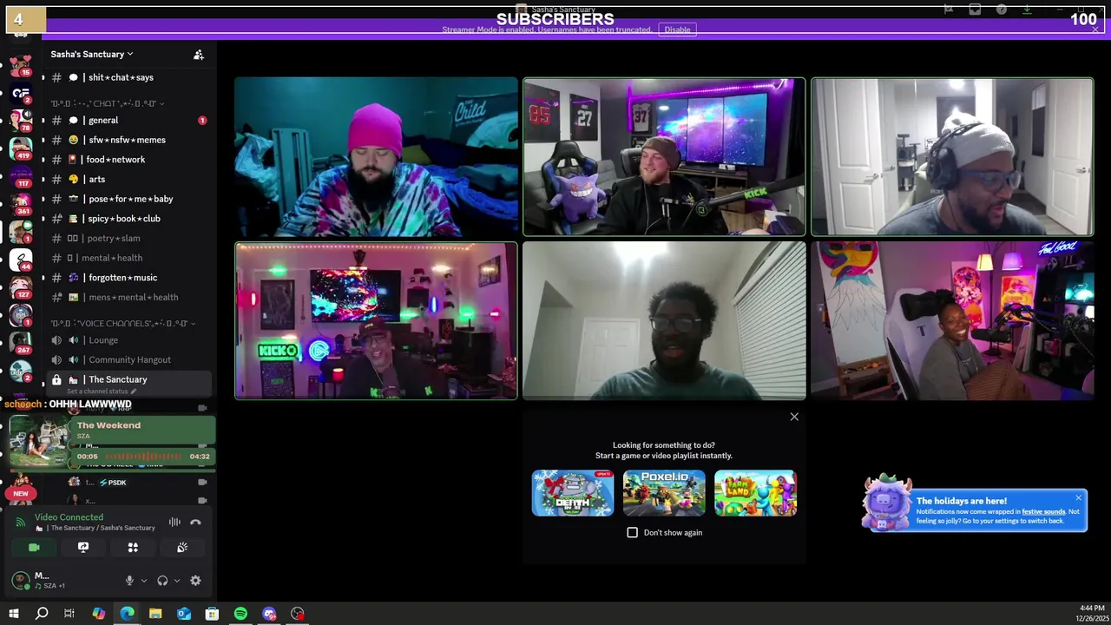Focus the pink beanie participant video
This screenshot has width=1111, height=625.
pos(376,156)
